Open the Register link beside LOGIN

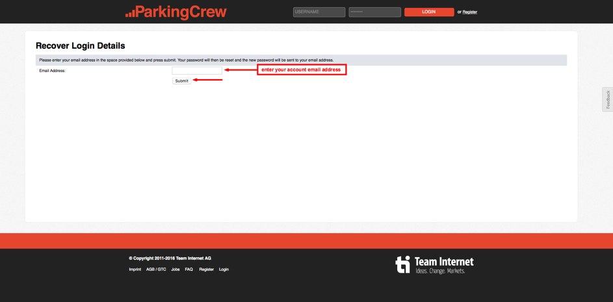point(469,12)
